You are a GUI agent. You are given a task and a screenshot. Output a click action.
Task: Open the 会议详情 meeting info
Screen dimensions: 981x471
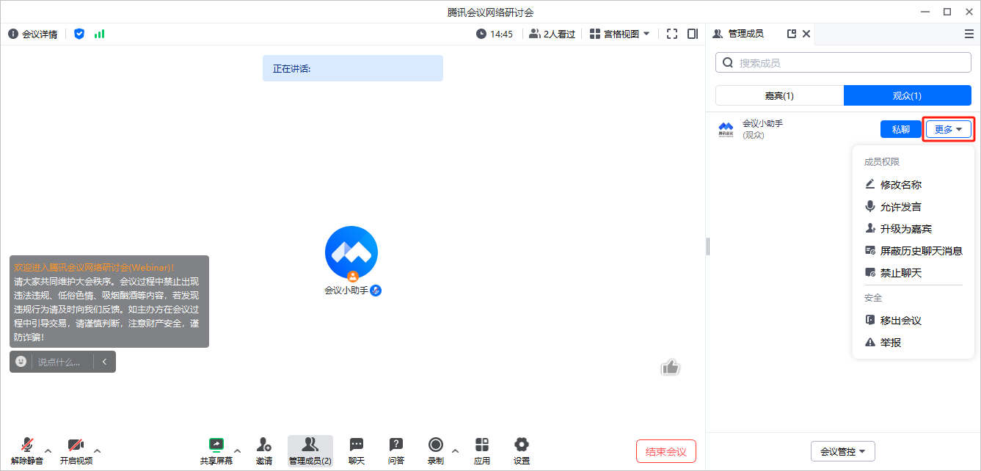33,34
